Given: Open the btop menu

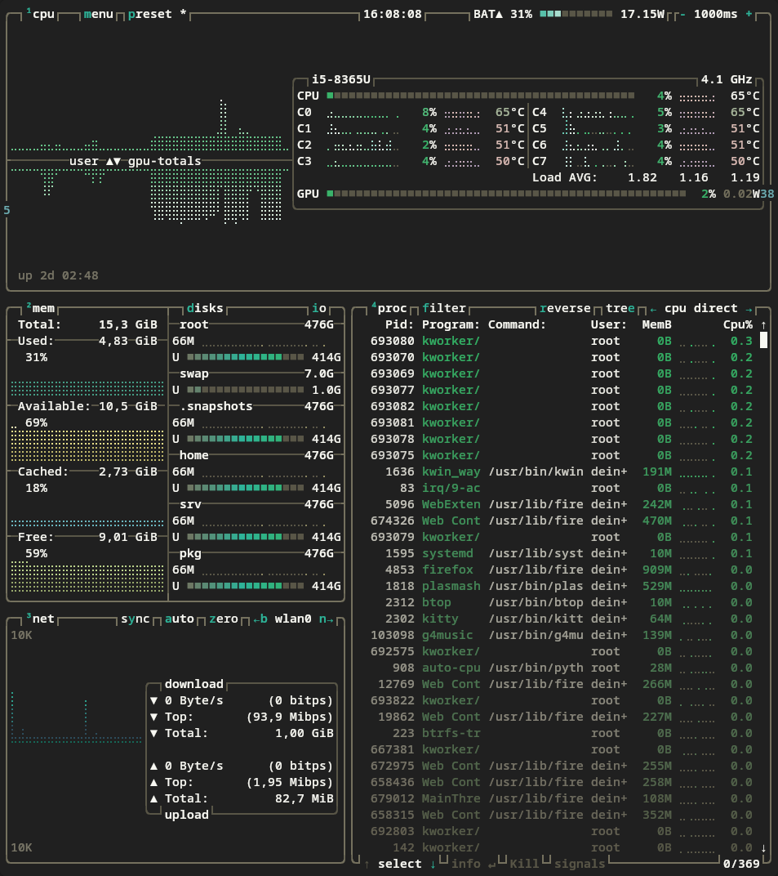Looking at the screenshot, I should pyautogui.click(x=99, y=14).
